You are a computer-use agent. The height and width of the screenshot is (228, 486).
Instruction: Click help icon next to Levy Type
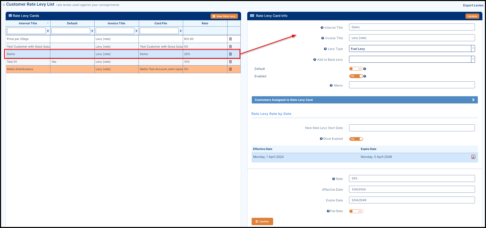click(x=325, y=49)
